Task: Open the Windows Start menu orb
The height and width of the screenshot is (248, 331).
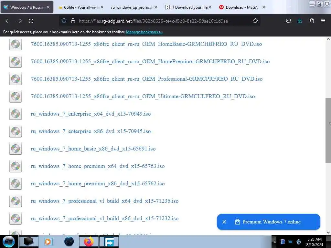Action: (x=8, y=242)
